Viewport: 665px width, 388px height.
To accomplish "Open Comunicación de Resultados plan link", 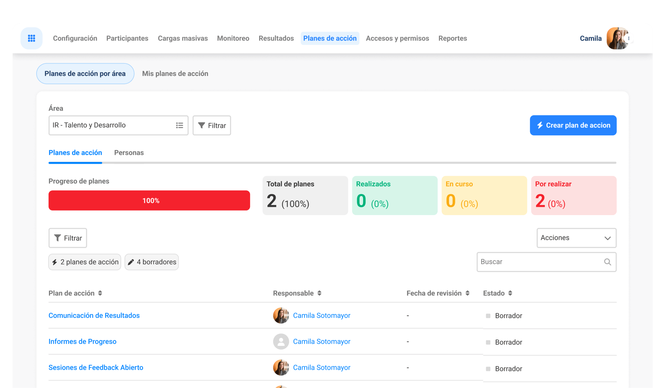I will pyautogui.click(x=94, y=315).
